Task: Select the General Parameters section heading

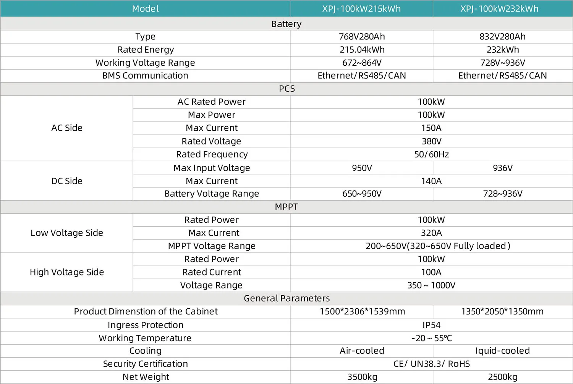Action: point(286,298)
